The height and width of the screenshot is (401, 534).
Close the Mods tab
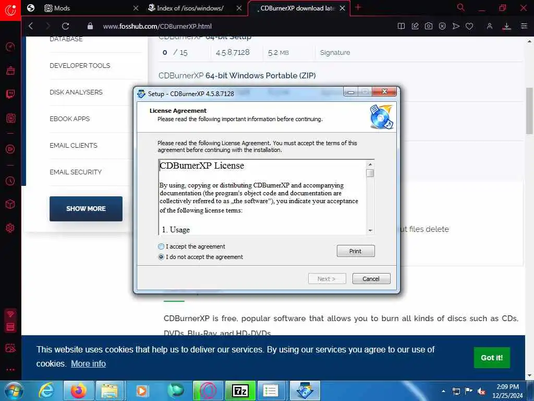point(136,8)
